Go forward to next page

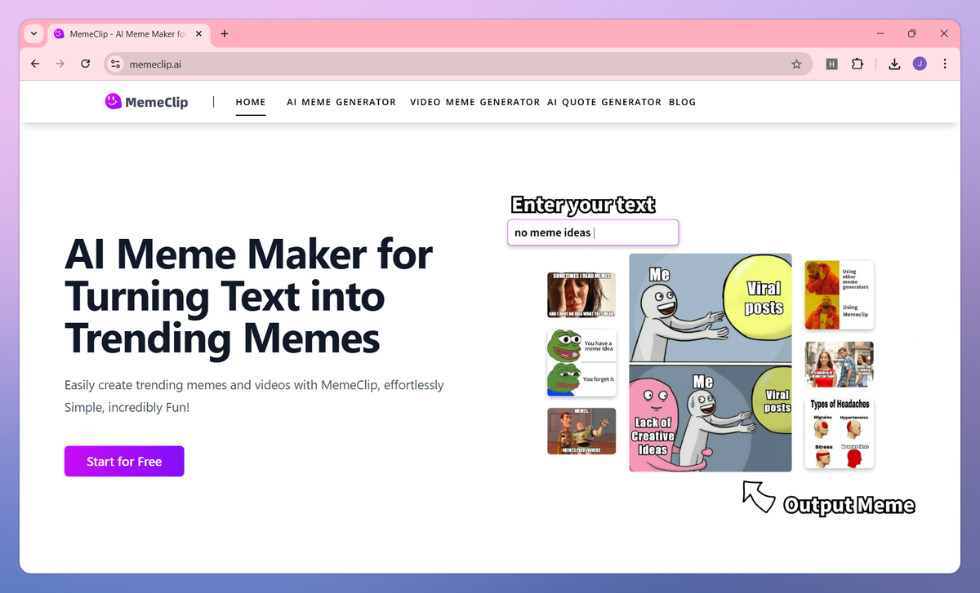(x=60, y=64)
